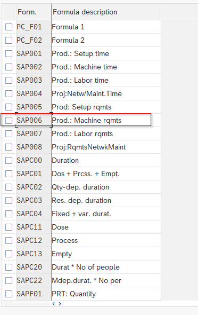
Task: Select the checkbox next to SAPC00
Action: 9,160
